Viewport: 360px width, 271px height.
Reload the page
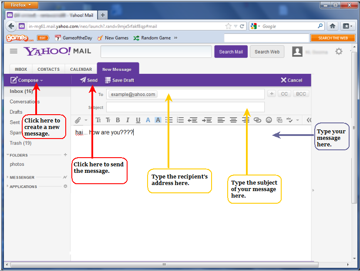[242, 26]
